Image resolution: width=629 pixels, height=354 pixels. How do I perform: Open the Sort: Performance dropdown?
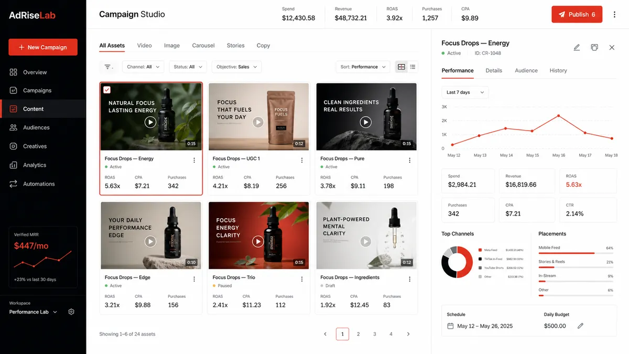click(x=363, y=67)
